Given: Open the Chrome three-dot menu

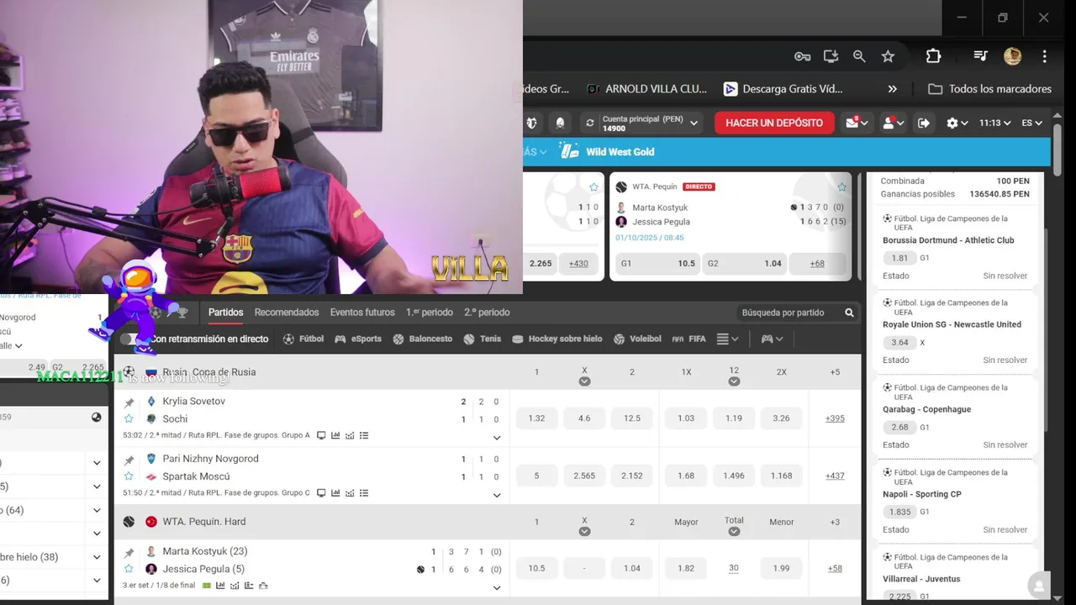Looking at the screenshot, I should [x=1044, y=56].
